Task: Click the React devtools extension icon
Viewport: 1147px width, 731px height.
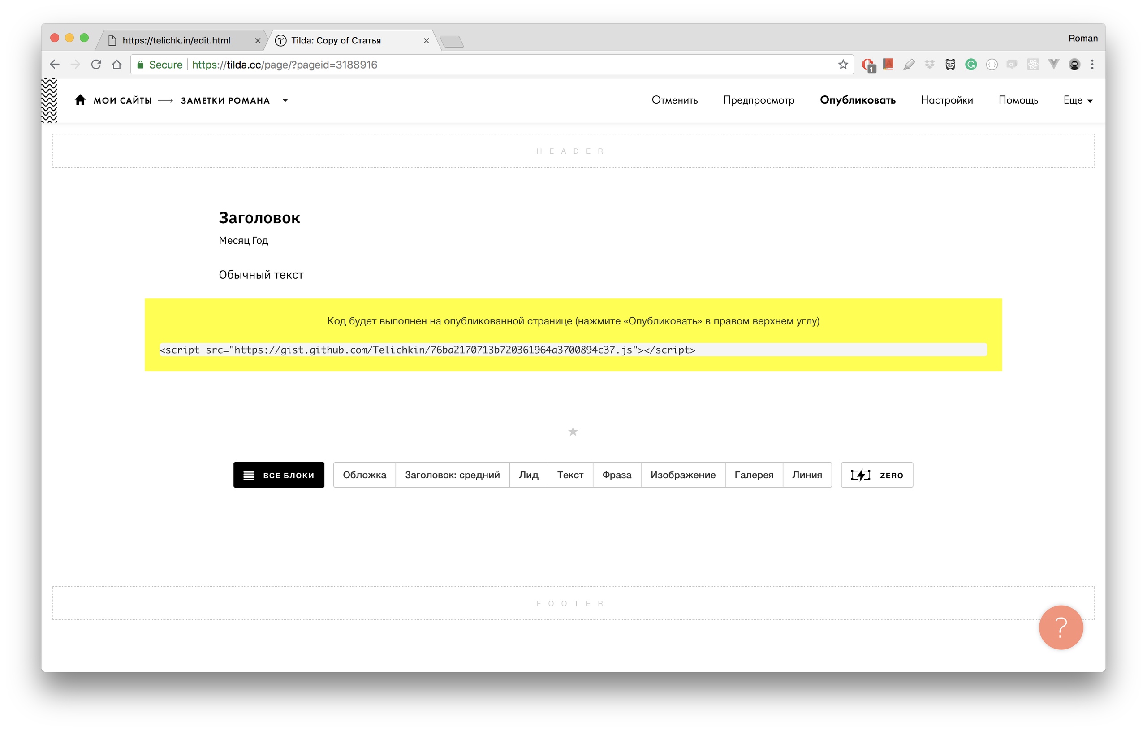Action: tap(1033, 65)
